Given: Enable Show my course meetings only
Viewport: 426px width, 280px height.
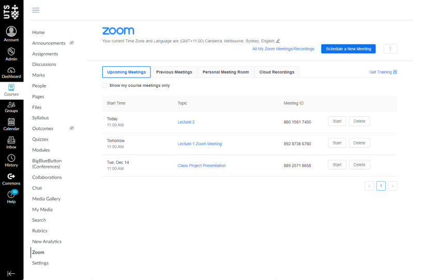Looking at the screenshot, I should [105, 85].
